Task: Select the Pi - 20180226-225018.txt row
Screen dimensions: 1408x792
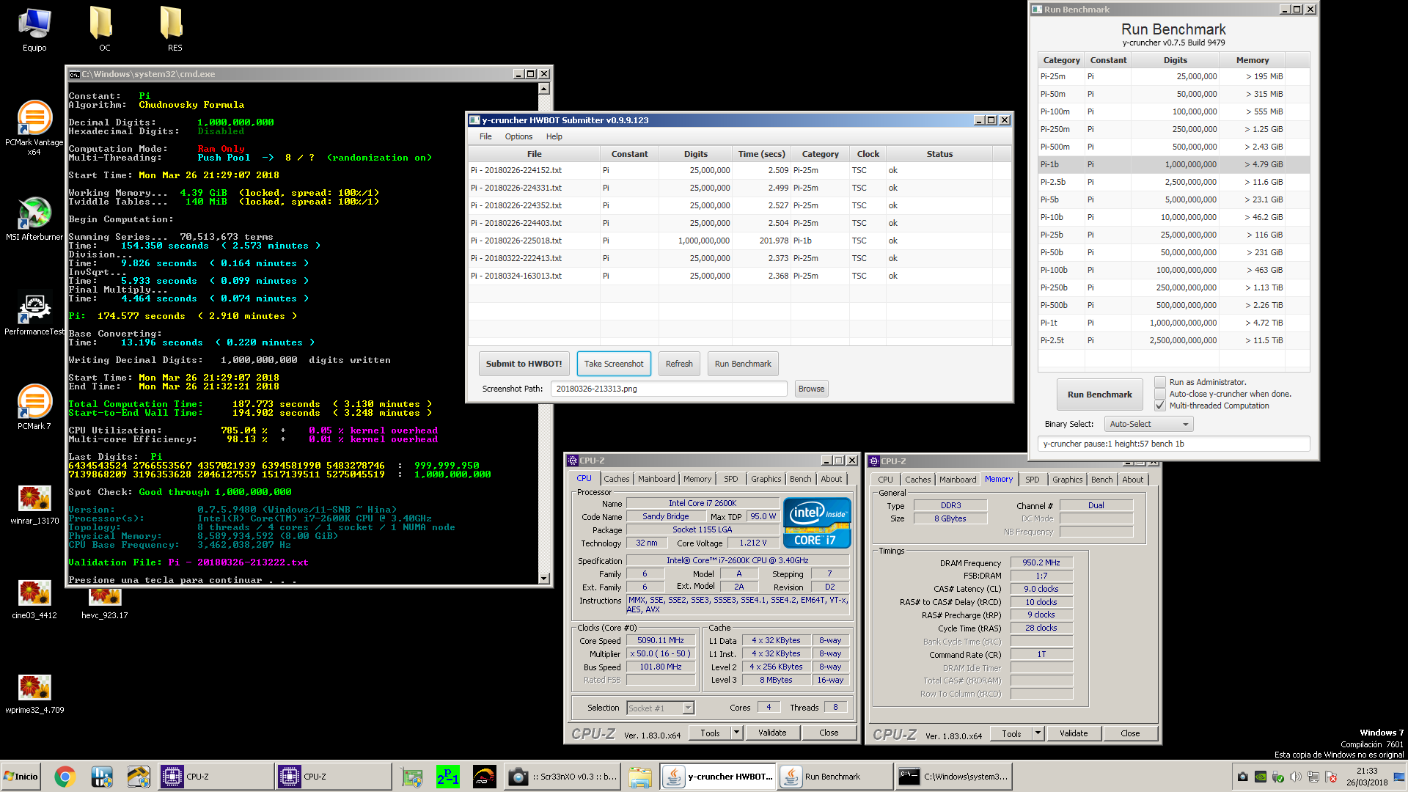Action: (740, 241)
